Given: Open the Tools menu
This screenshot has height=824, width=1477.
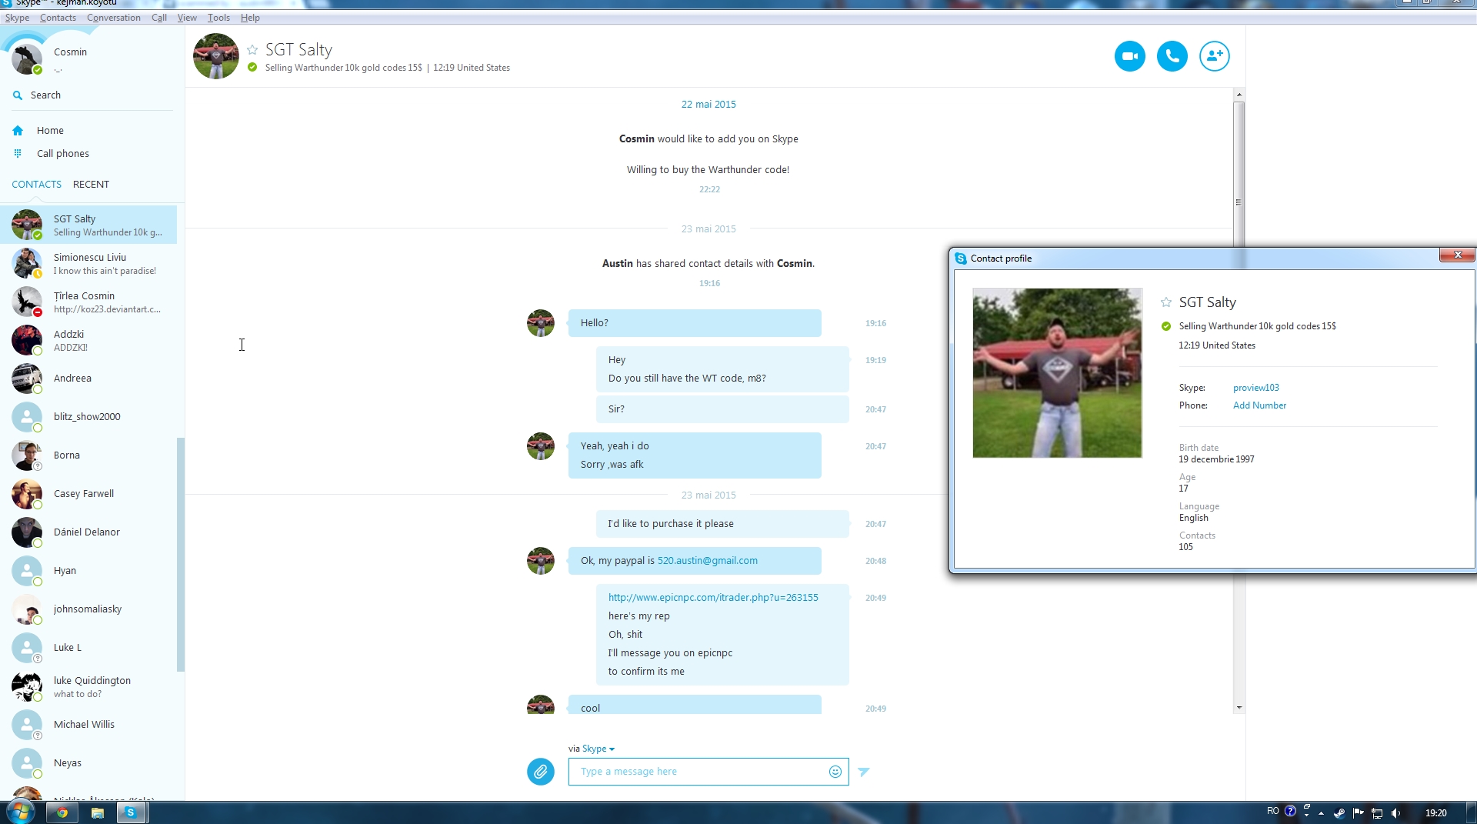Looking at the screenshot, I should pyautogui.click(x=218, y=18).
